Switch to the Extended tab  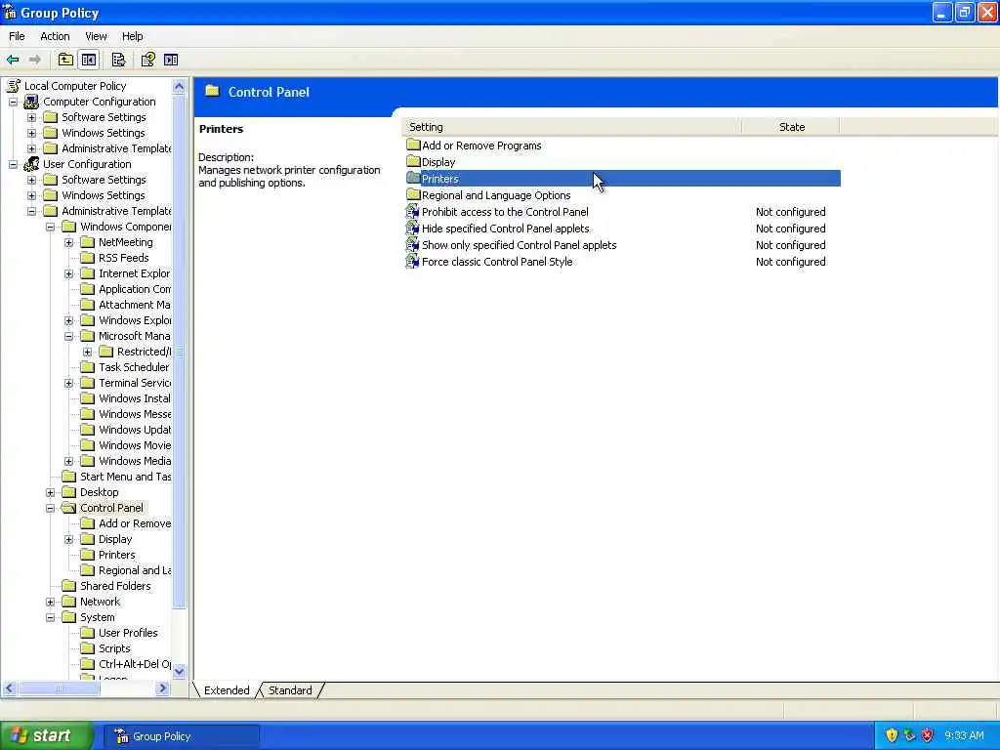(x=227, y=690)
